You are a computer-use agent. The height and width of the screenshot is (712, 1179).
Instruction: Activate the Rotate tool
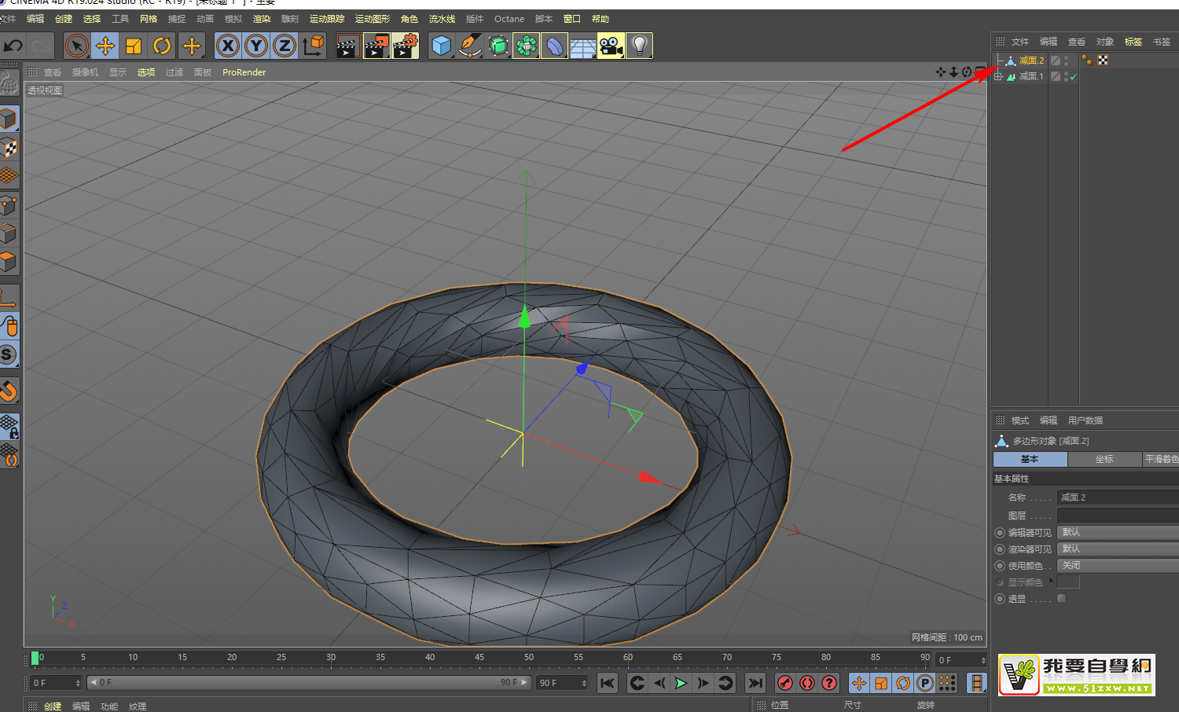[162, 46]
